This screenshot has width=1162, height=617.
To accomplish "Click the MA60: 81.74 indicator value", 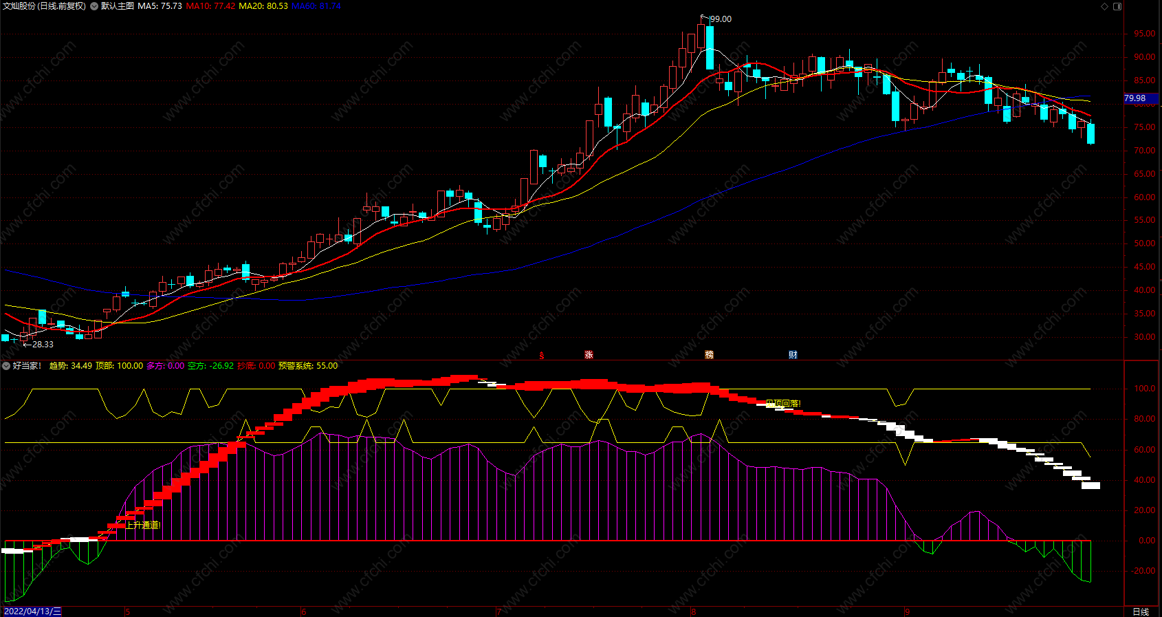I will point(316,6).
